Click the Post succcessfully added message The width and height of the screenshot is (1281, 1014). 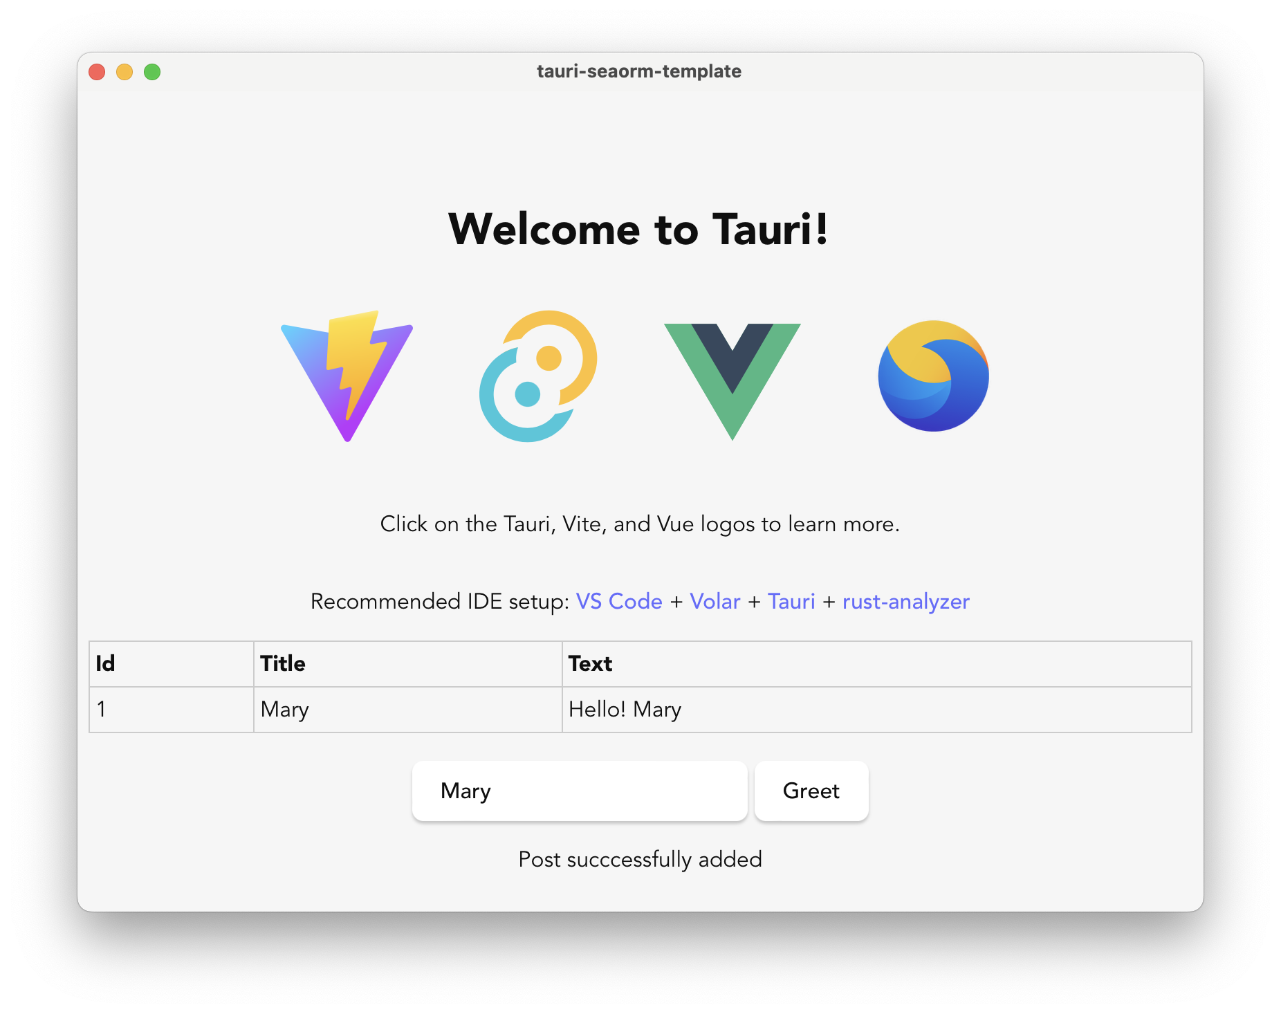(x=640, y=859)
